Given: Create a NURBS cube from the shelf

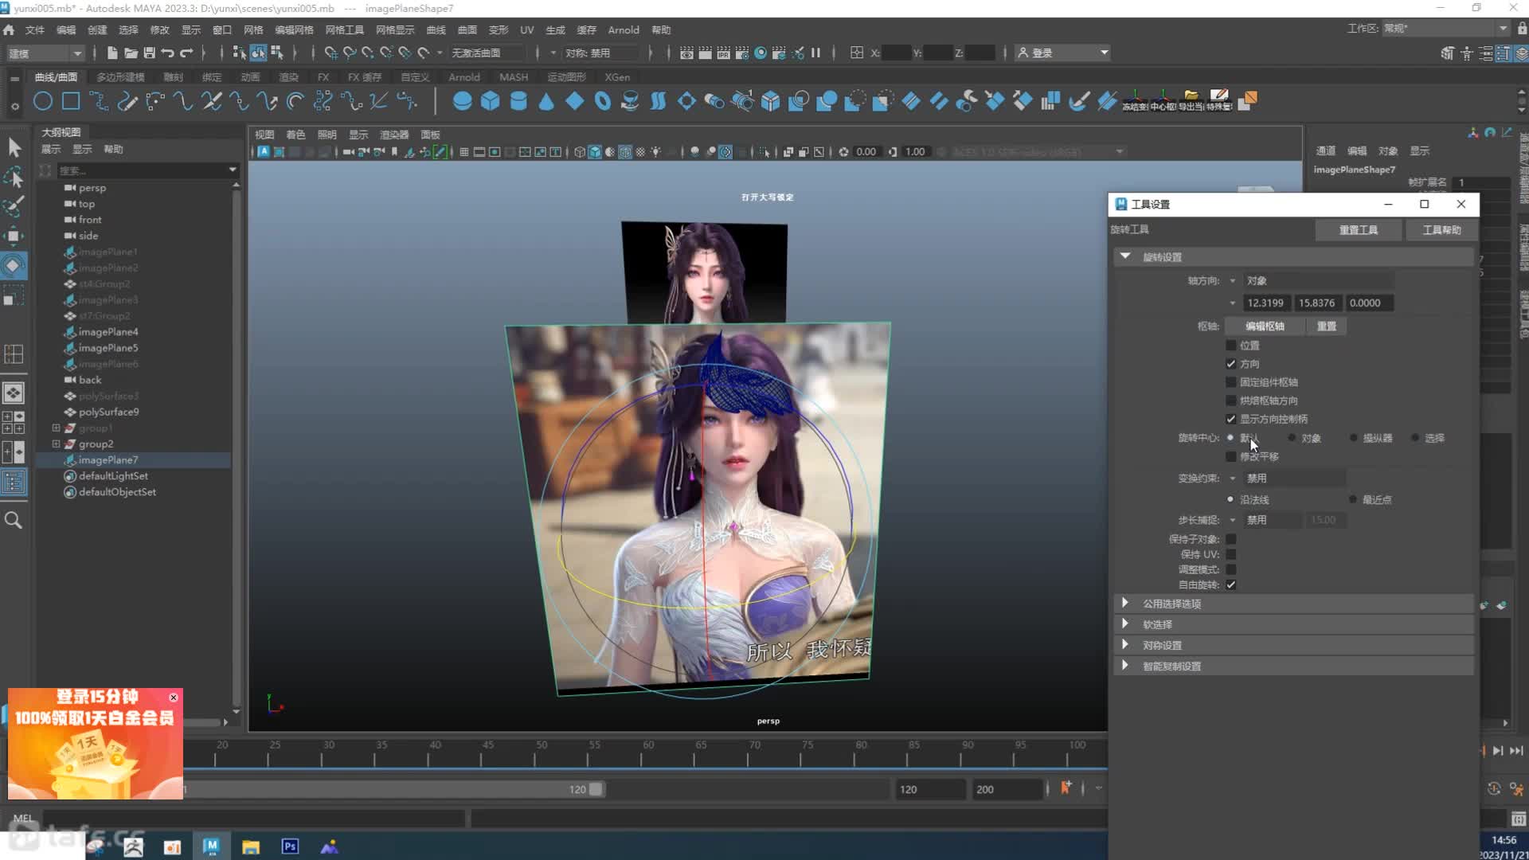Looking at the screenshot, I should (490, 101).
